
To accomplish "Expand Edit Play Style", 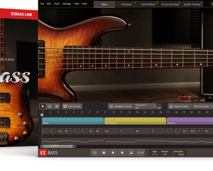I will tap(202, 106).
